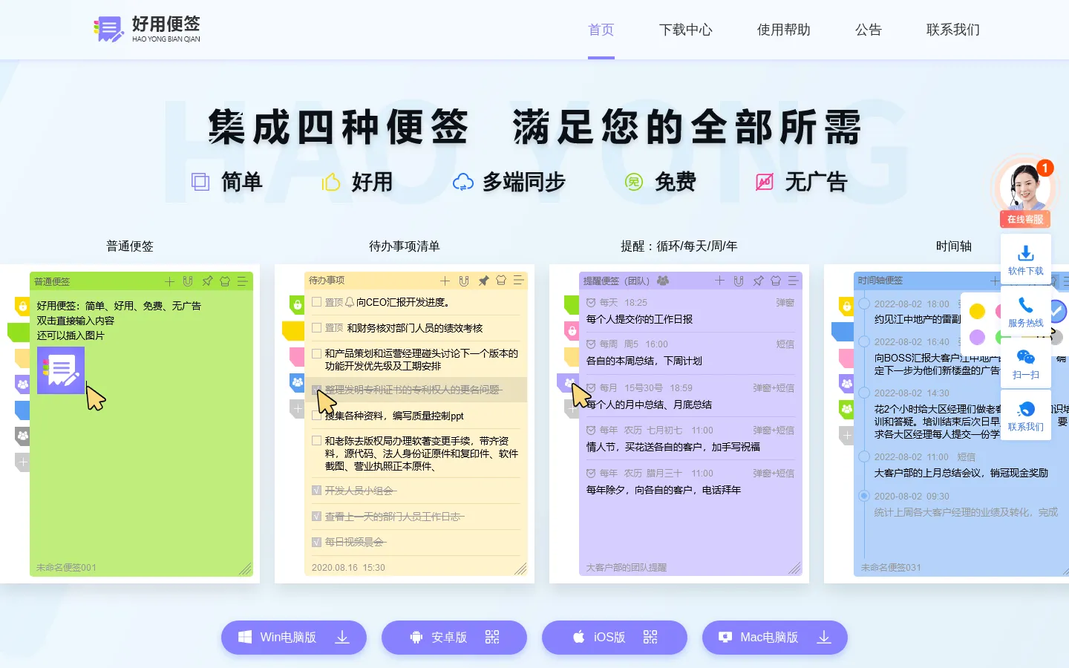Open the 首页 navigation tab
This screenshot has height=668, width=1069.
601,30
